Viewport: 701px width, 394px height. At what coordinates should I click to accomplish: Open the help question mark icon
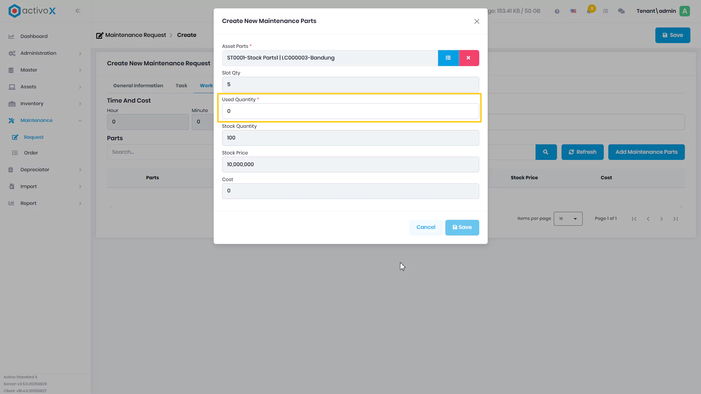pos(557,11)
